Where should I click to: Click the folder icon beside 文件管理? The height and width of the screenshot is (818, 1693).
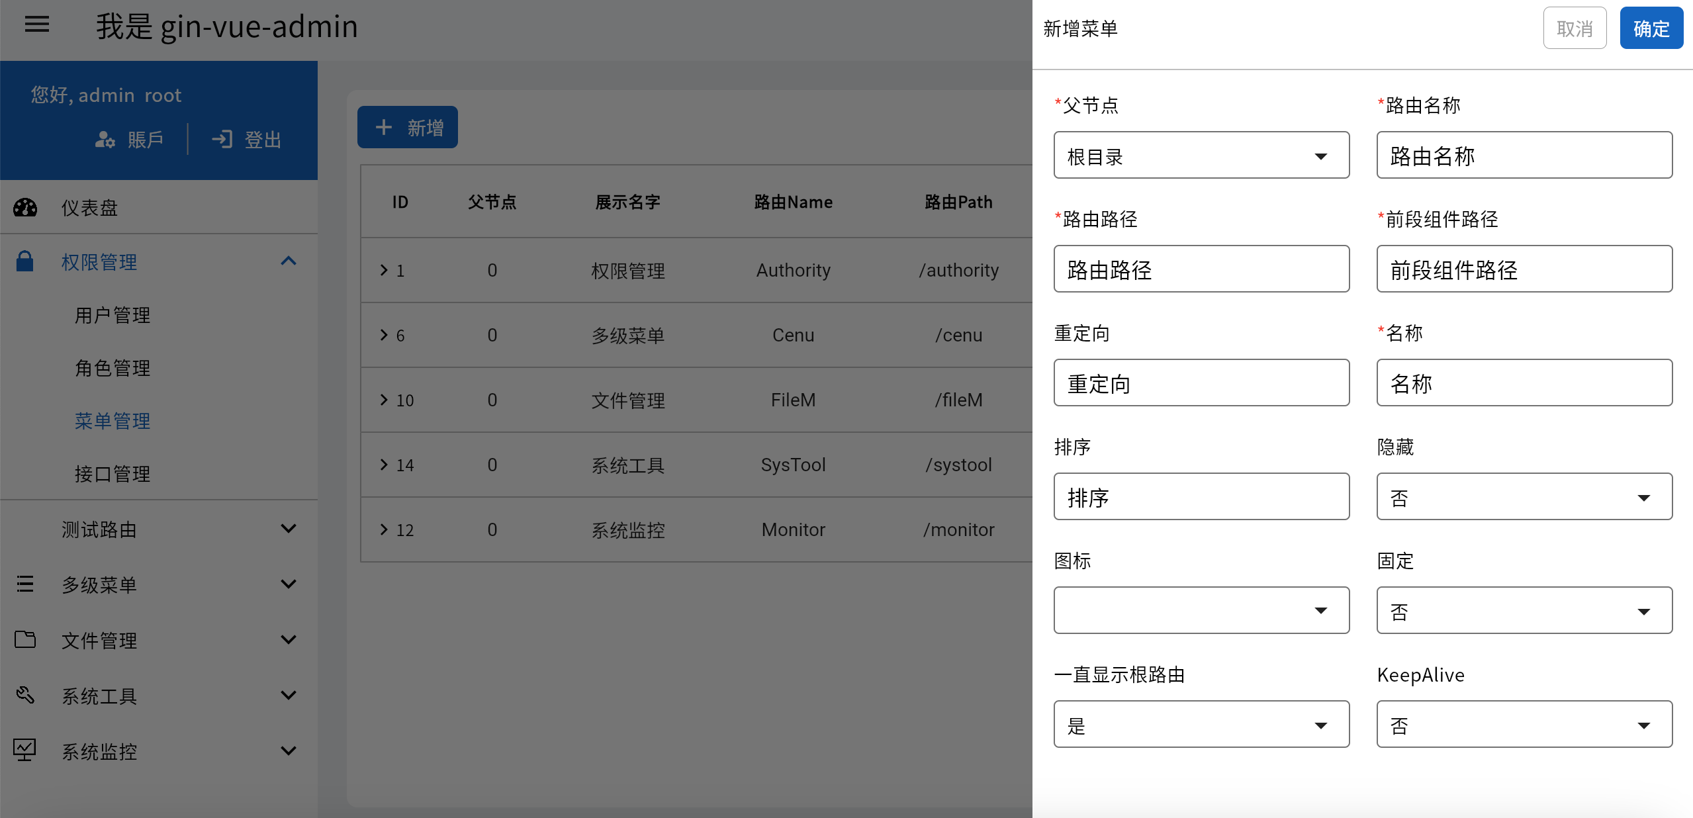pyautogui.click(x=25, y=639)
